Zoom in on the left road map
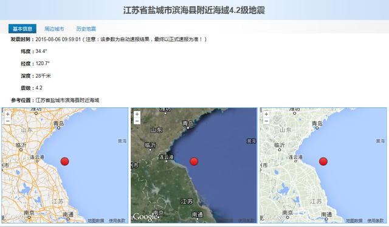Screen dimensions: 389x227 (8, 114)
